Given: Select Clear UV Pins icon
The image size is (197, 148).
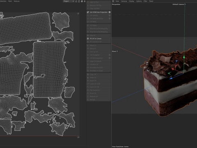Looking at the screenshot, I should coord(88,9).
